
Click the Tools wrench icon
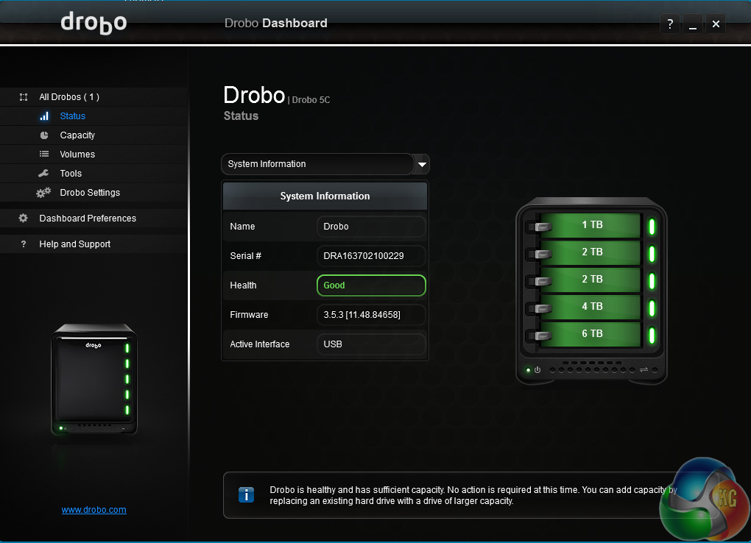43,174
